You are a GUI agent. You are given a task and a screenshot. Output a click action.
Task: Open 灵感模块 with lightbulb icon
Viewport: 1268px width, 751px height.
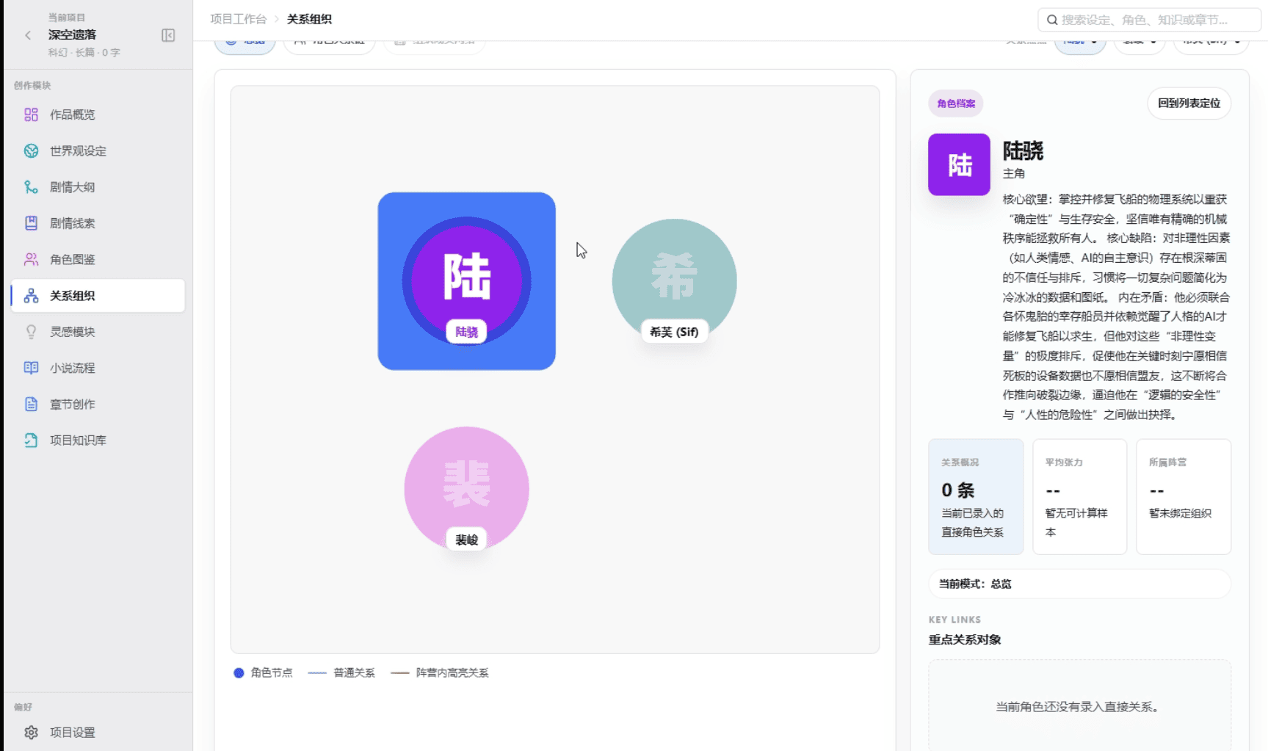click(98, 332)
